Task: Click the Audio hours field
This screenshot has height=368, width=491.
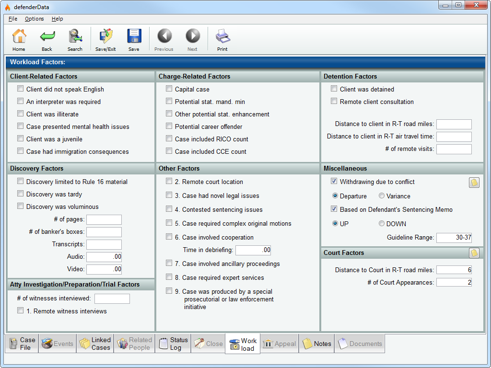Action: (x=104, y=257)
